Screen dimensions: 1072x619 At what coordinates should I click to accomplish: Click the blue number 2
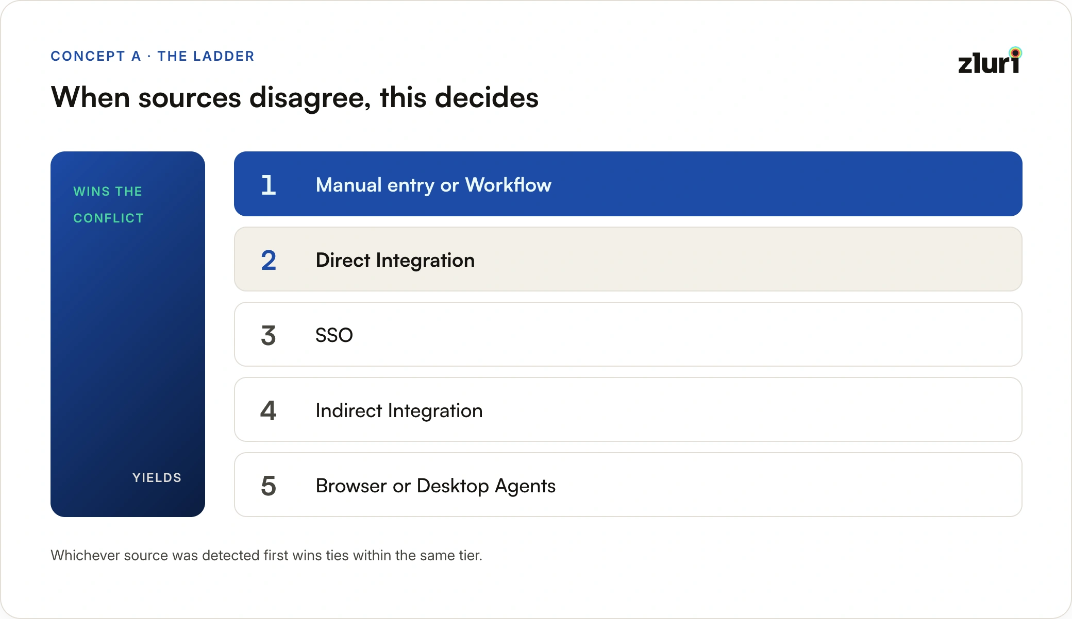coord(269,260)
